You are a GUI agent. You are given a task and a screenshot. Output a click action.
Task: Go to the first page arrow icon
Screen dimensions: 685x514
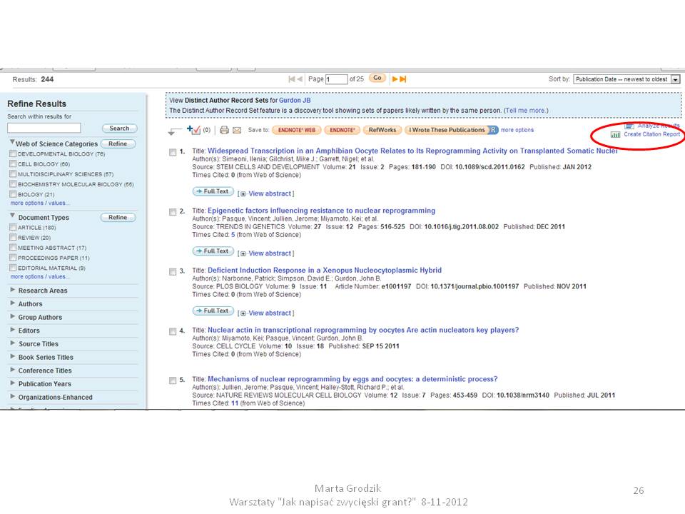click(x=291, y=79)
